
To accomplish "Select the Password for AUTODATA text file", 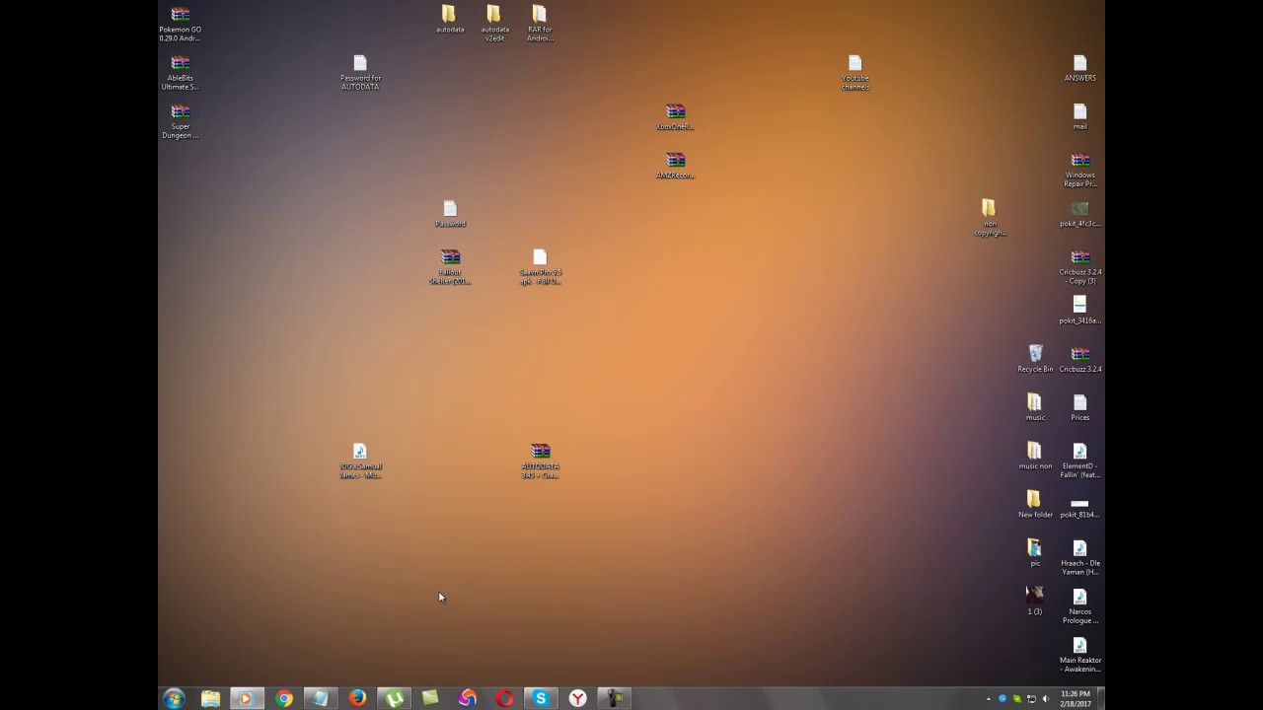I will pos(360,73).
